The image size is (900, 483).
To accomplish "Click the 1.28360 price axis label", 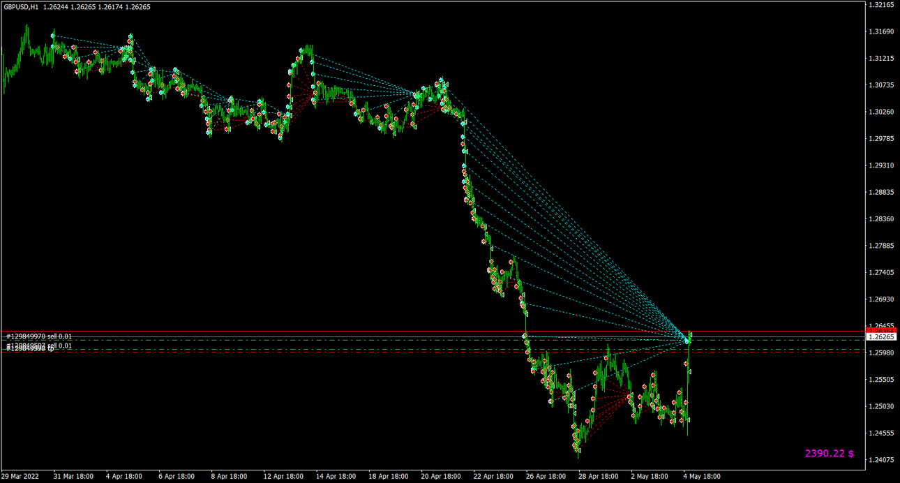I will click(x=881, y=218).
